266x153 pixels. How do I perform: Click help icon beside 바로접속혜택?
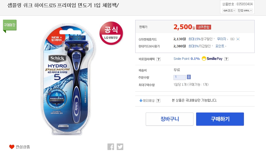159,59
